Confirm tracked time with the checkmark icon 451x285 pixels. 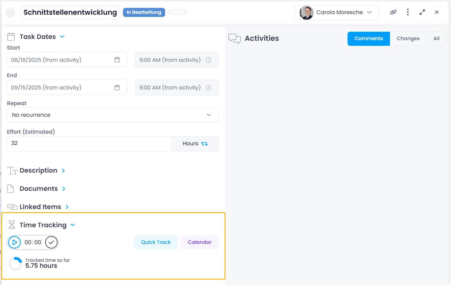(51, 242)
